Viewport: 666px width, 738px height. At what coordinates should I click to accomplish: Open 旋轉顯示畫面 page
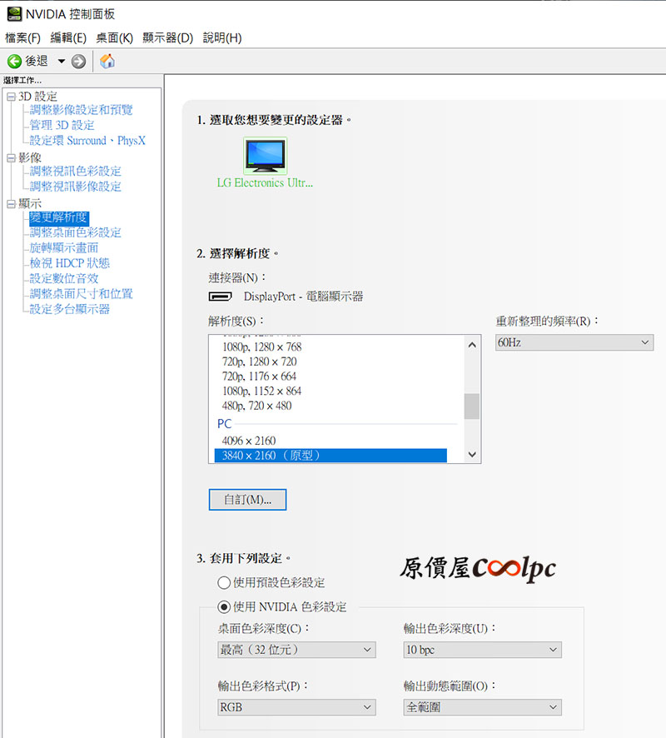click(x=64, y=248)
